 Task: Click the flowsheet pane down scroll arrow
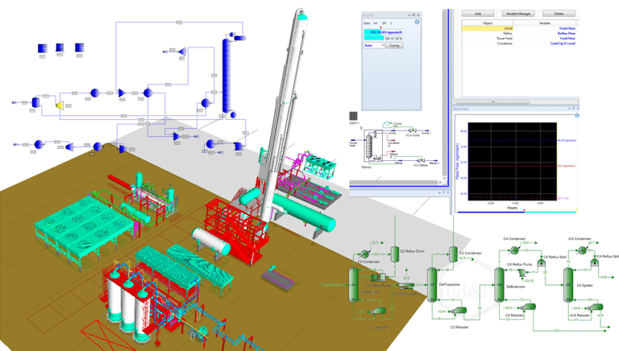point(444,178)
